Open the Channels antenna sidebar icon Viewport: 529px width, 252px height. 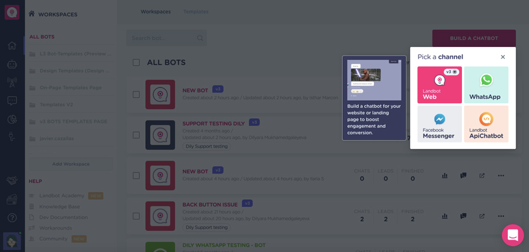12,82
